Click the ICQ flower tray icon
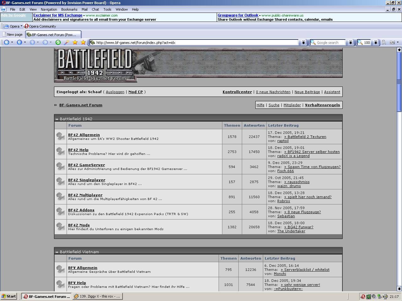The image size is (402, 301). point(368,296)
